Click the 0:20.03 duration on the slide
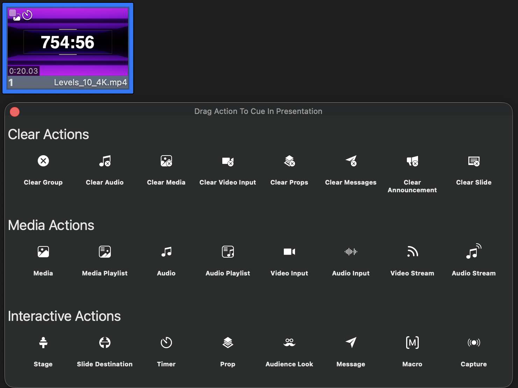The width and height of the screenshot is (518, 388). point(23,71)
